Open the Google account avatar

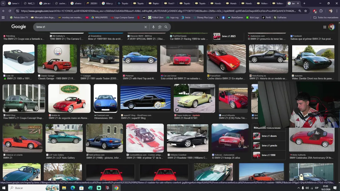click(331, 27)
